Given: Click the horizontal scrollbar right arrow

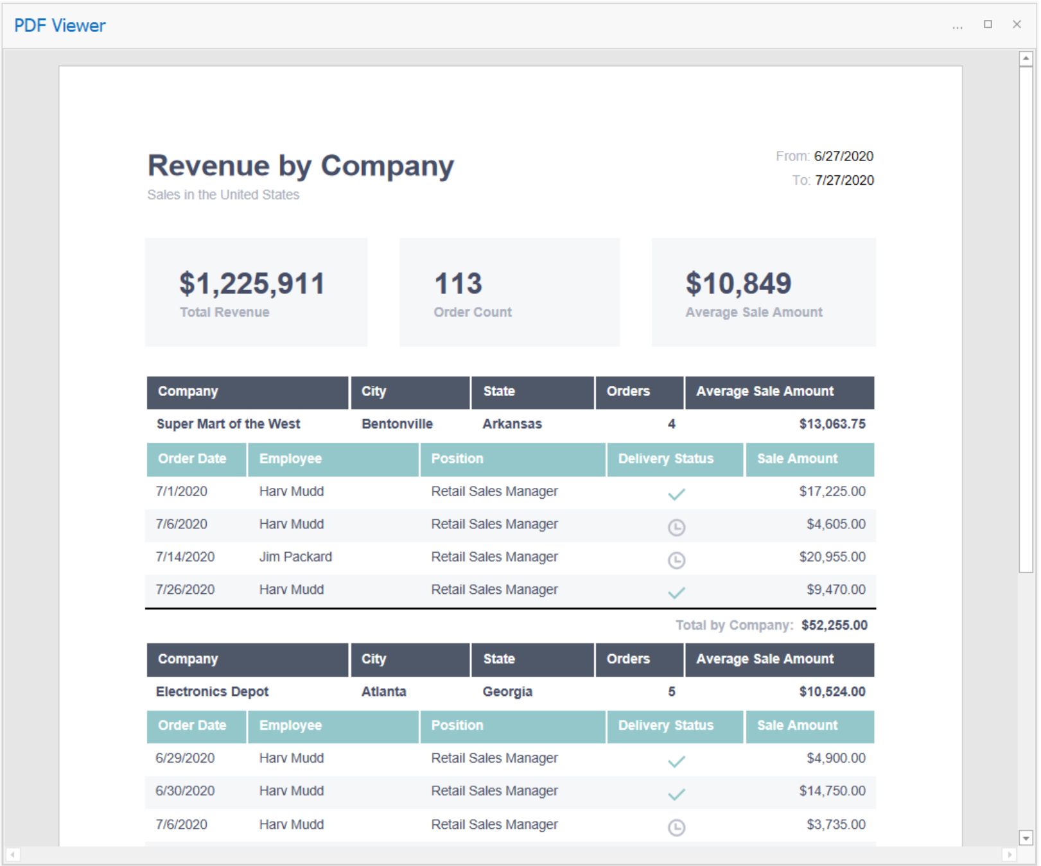Looking at the screenshot, I should 1009,854.
